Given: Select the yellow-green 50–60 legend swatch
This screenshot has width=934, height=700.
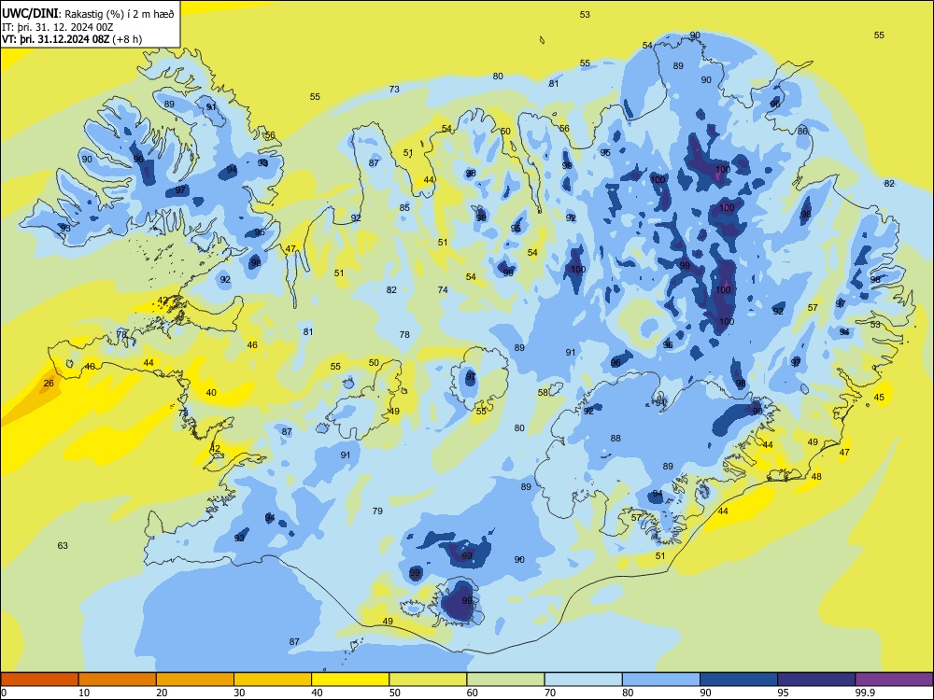Looking at the screenshot, I should [428, 679].
